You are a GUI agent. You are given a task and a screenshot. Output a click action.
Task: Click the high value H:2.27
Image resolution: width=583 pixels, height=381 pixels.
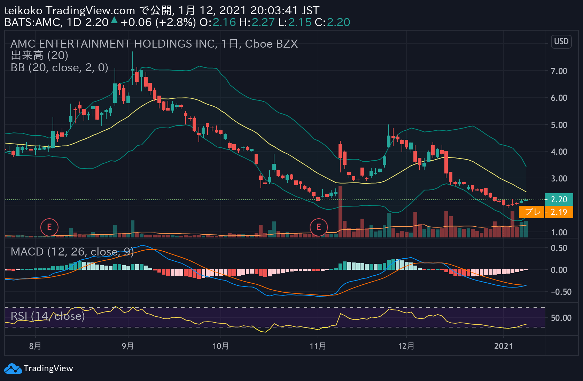click(x=257, y=22)
